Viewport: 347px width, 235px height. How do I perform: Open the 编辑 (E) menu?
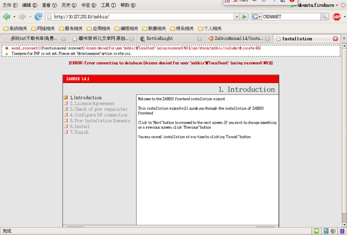[x=29, y=5]
